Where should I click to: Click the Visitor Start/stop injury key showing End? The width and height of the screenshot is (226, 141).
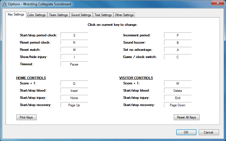pyautogui.click(x=178, y=98)
